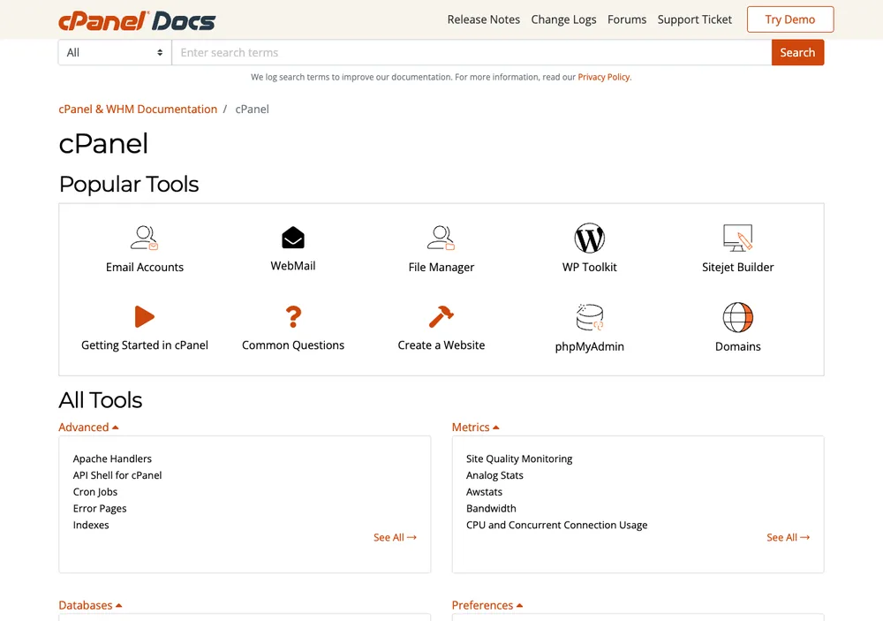The image size is (883, 621).
Task: Click the Getting Started play icon
Action: tap(145, 316)
